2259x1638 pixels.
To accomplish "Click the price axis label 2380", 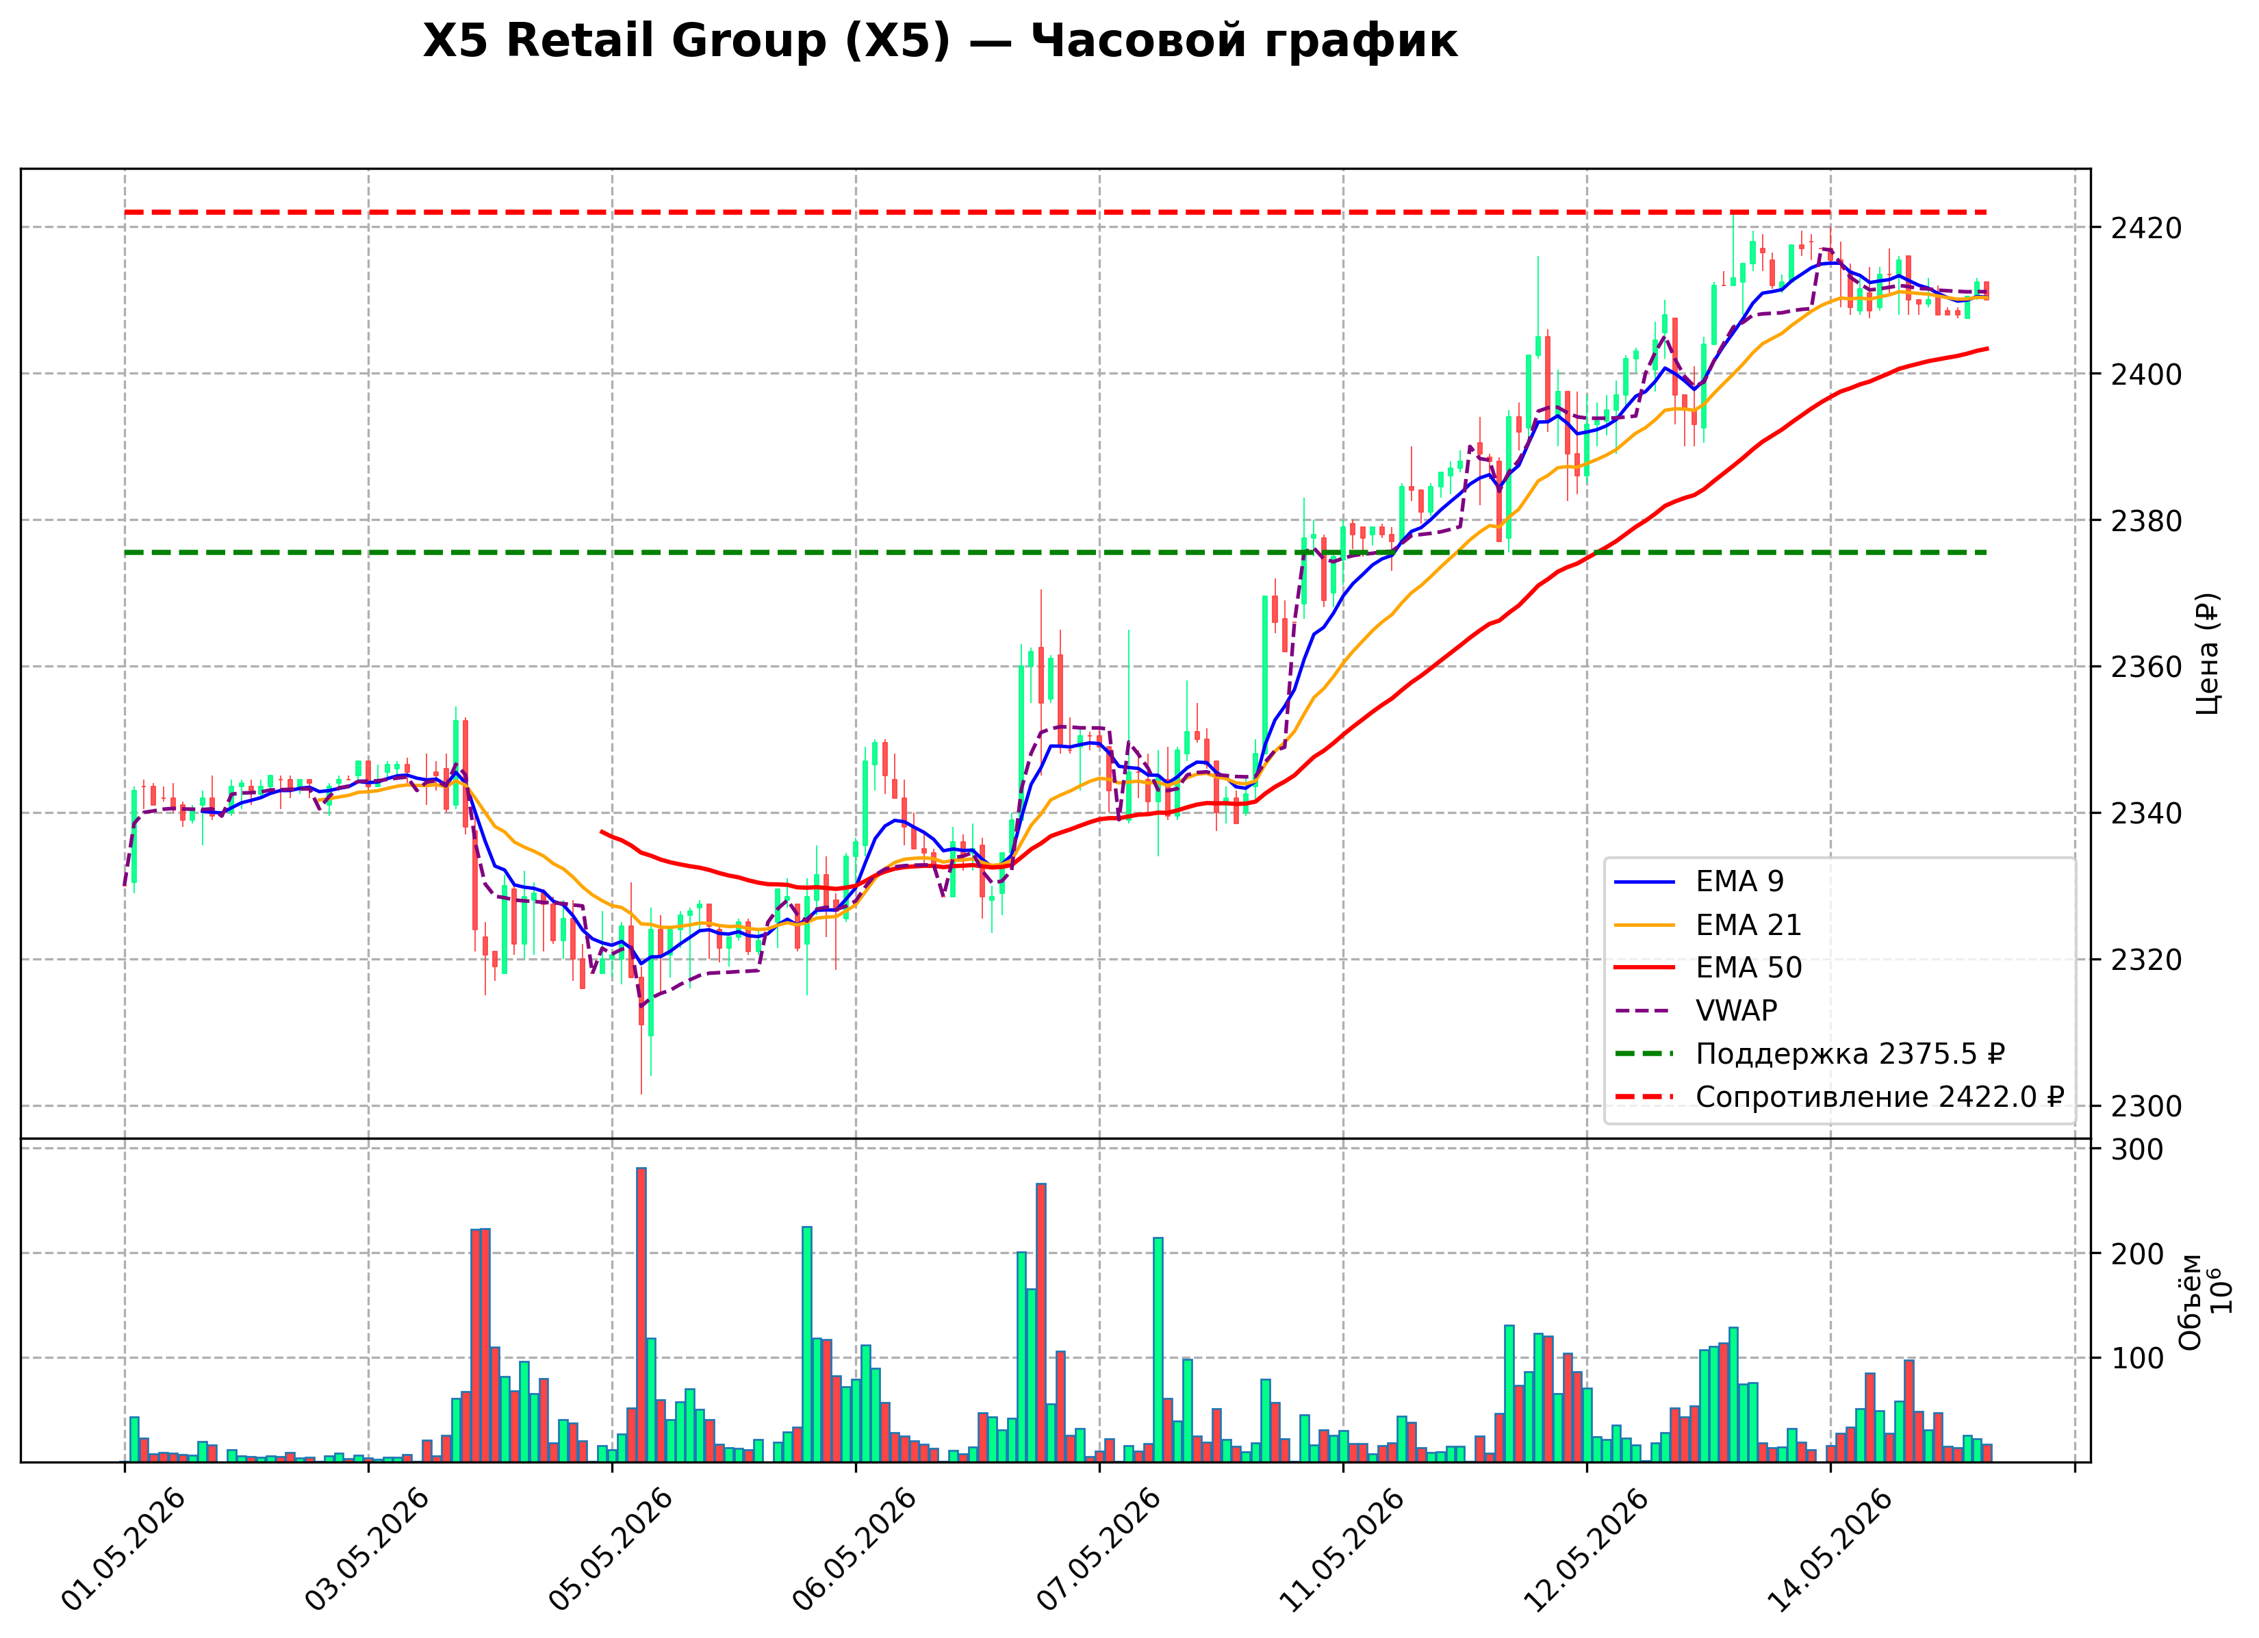I will (2147, 522).
